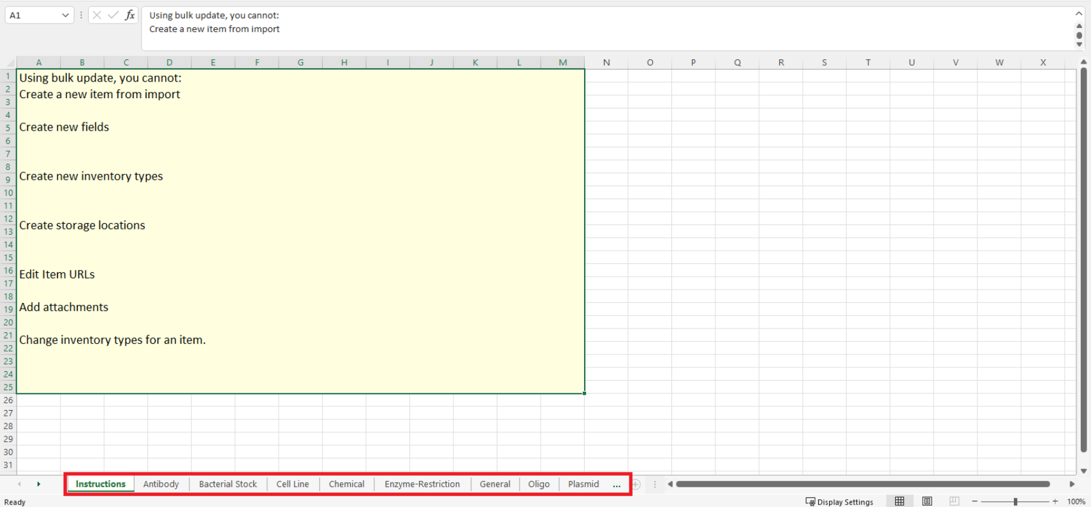Switch to Normal view in status bar
The height and width of the screenshot is (507, 1091).
coord(899,501)
